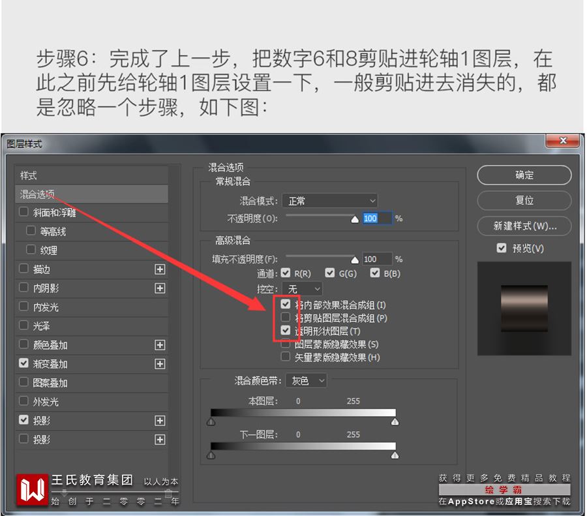
Task: Uncheck the checked 投影 effect
Action: click(x=23, y=419)
